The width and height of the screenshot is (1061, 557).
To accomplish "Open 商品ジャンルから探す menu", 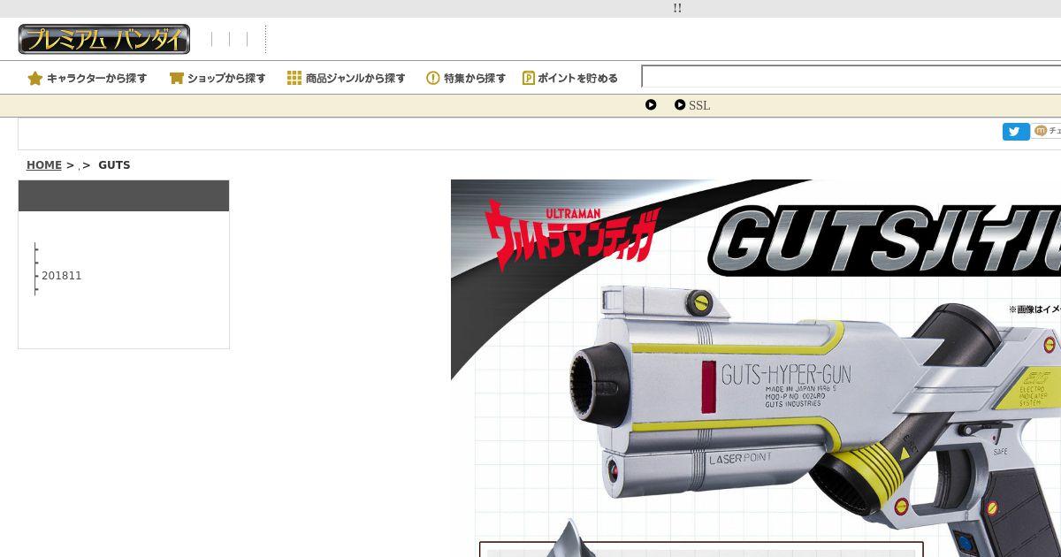I will (355, 78).
